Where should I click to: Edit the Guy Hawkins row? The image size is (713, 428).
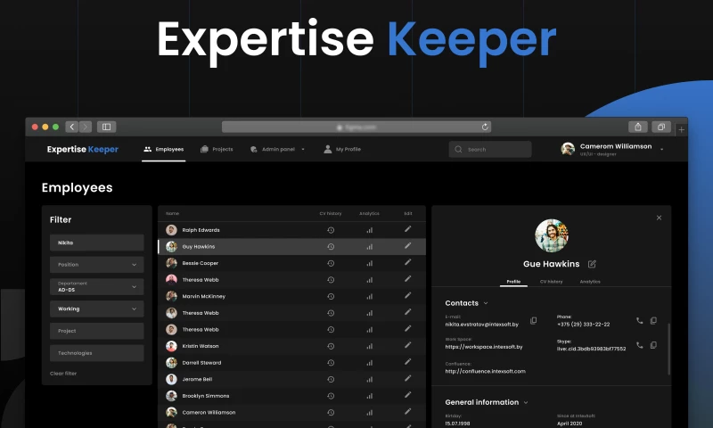tap(408, 245)
